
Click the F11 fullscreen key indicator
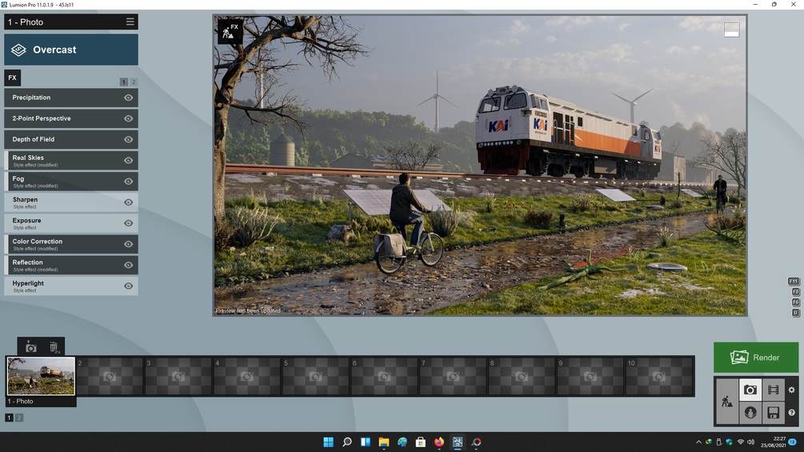point(794,282)
